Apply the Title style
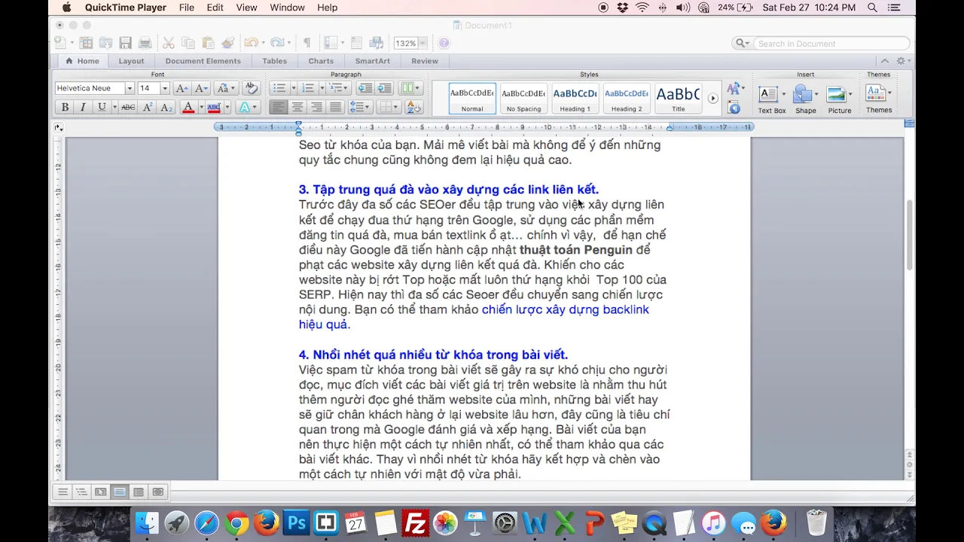This screenshot has height=542, width=964. 678,99
